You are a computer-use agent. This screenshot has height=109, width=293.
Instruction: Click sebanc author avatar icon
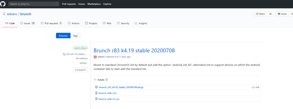(x=95, y=57)
